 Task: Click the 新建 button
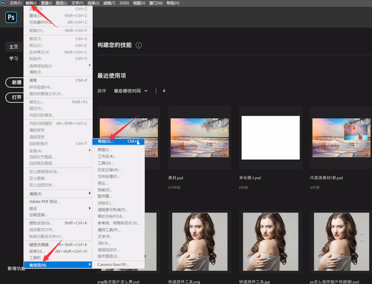point(15,82)
